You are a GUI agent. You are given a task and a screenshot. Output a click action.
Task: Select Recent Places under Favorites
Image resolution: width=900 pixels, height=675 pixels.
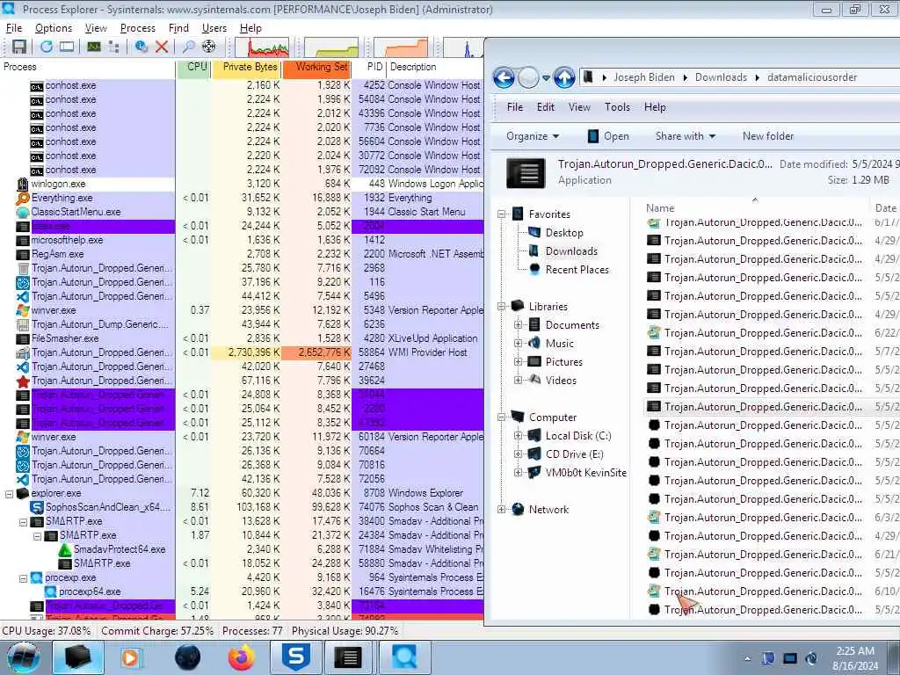click(577, 270)
